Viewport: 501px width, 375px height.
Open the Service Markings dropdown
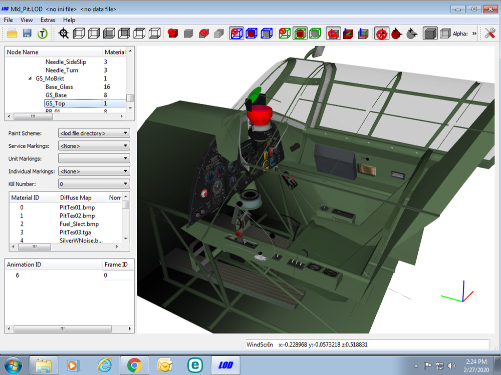click(x=94, y=145)
